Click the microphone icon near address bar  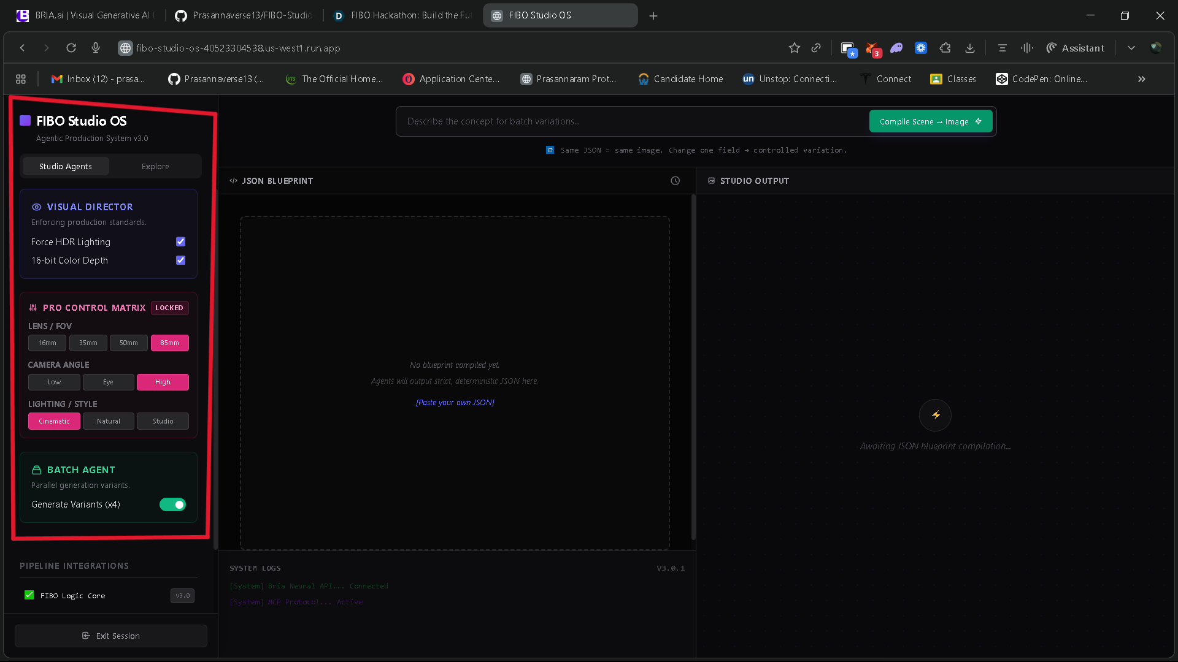click(96, 48)
